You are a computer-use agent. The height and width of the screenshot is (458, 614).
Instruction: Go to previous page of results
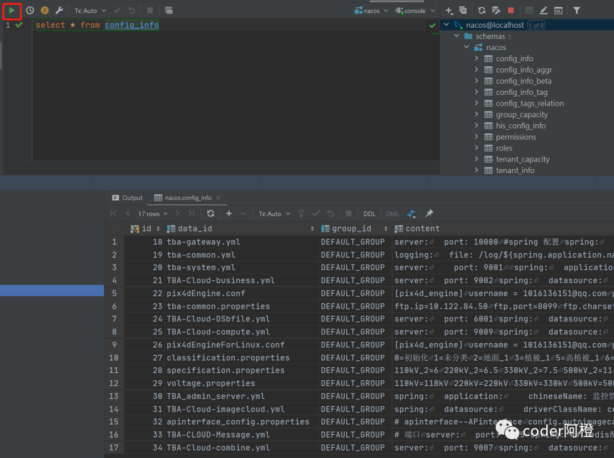[128, 213]
